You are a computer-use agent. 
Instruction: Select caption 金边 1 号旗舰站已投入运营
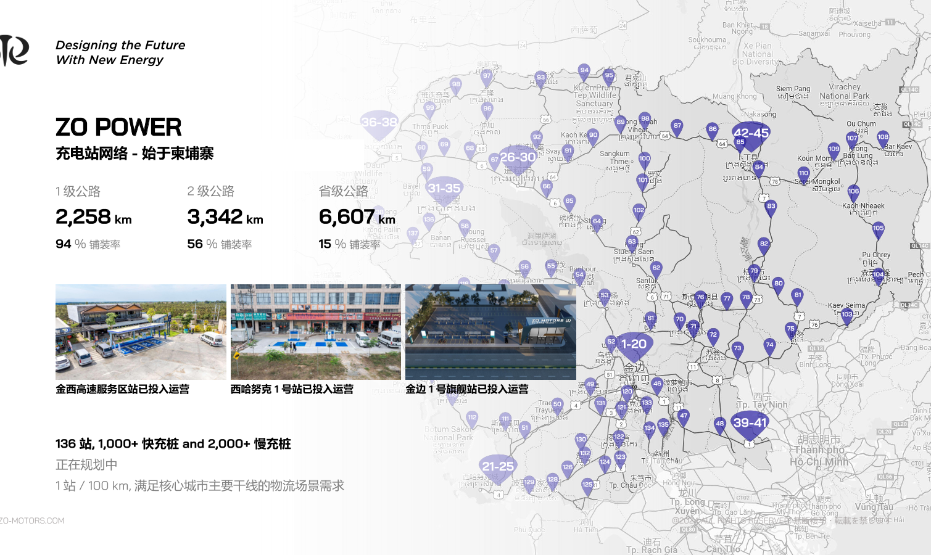[467, 389]
